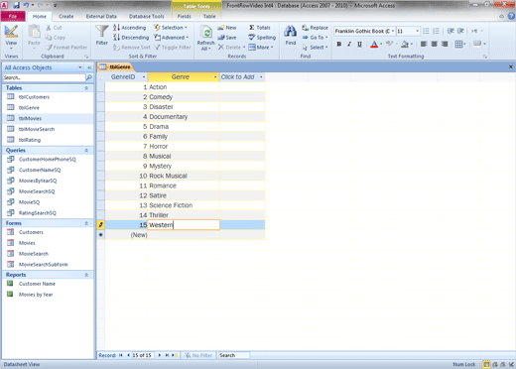
Task: Open the Genre column dropdown arrow
Action: [x=215, y=77]
